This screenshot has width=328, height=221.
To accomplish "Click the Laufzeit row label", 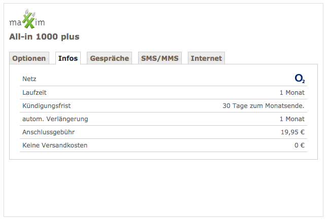I will point(35,93).
